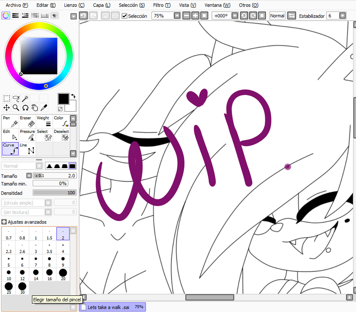Click the Tamaño min. percentage field
Image resolution: width=356 pixels, height=312 pixels.
click(51, 183)
